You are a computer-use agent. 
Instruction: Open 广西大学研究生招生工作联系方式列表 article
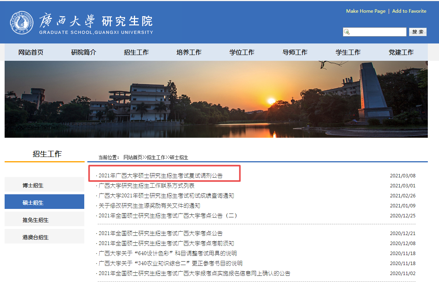click(x=147, y=186)
